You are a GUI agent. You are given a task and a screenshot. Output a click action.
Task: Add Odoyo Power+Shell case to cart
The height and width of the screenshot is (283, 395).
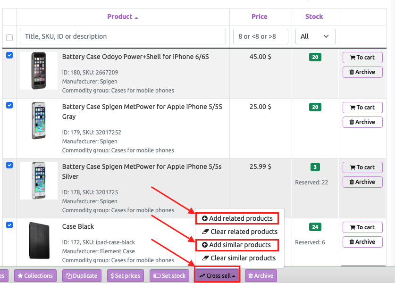coord(362,58)
